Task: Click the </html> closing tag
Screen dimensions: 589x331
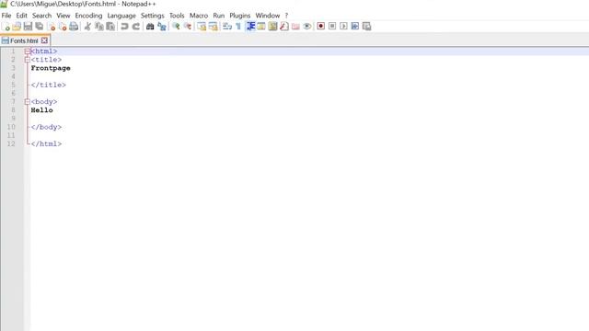Action: pyautogui.click(x=46, y=144)
